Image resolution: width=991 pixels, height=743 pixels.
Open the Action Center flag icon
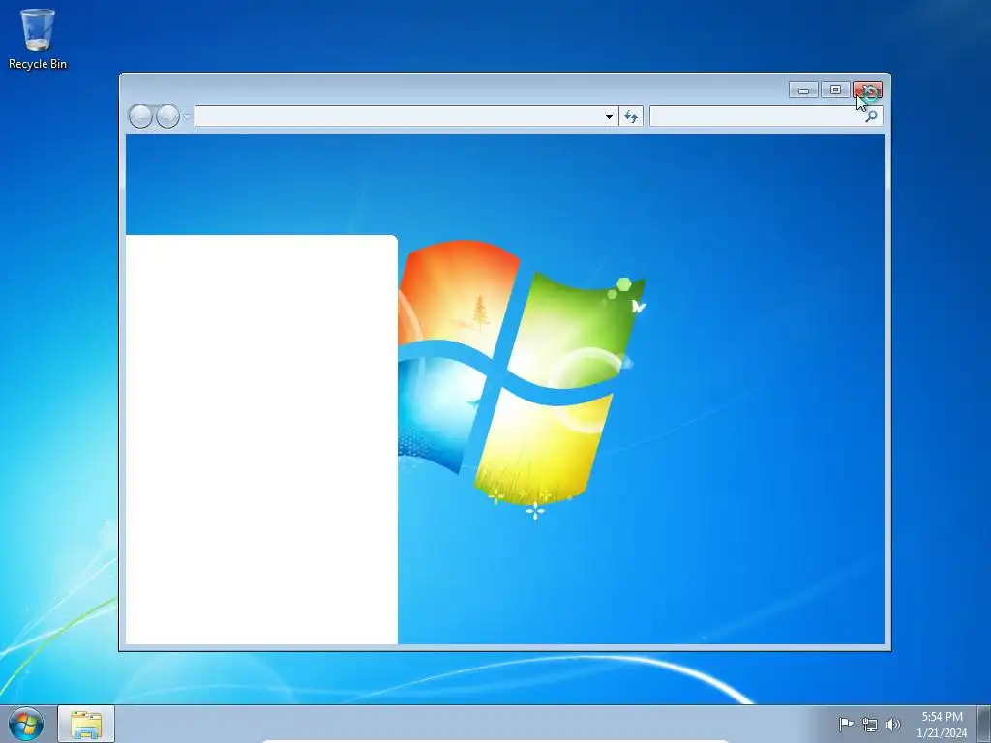846,724
